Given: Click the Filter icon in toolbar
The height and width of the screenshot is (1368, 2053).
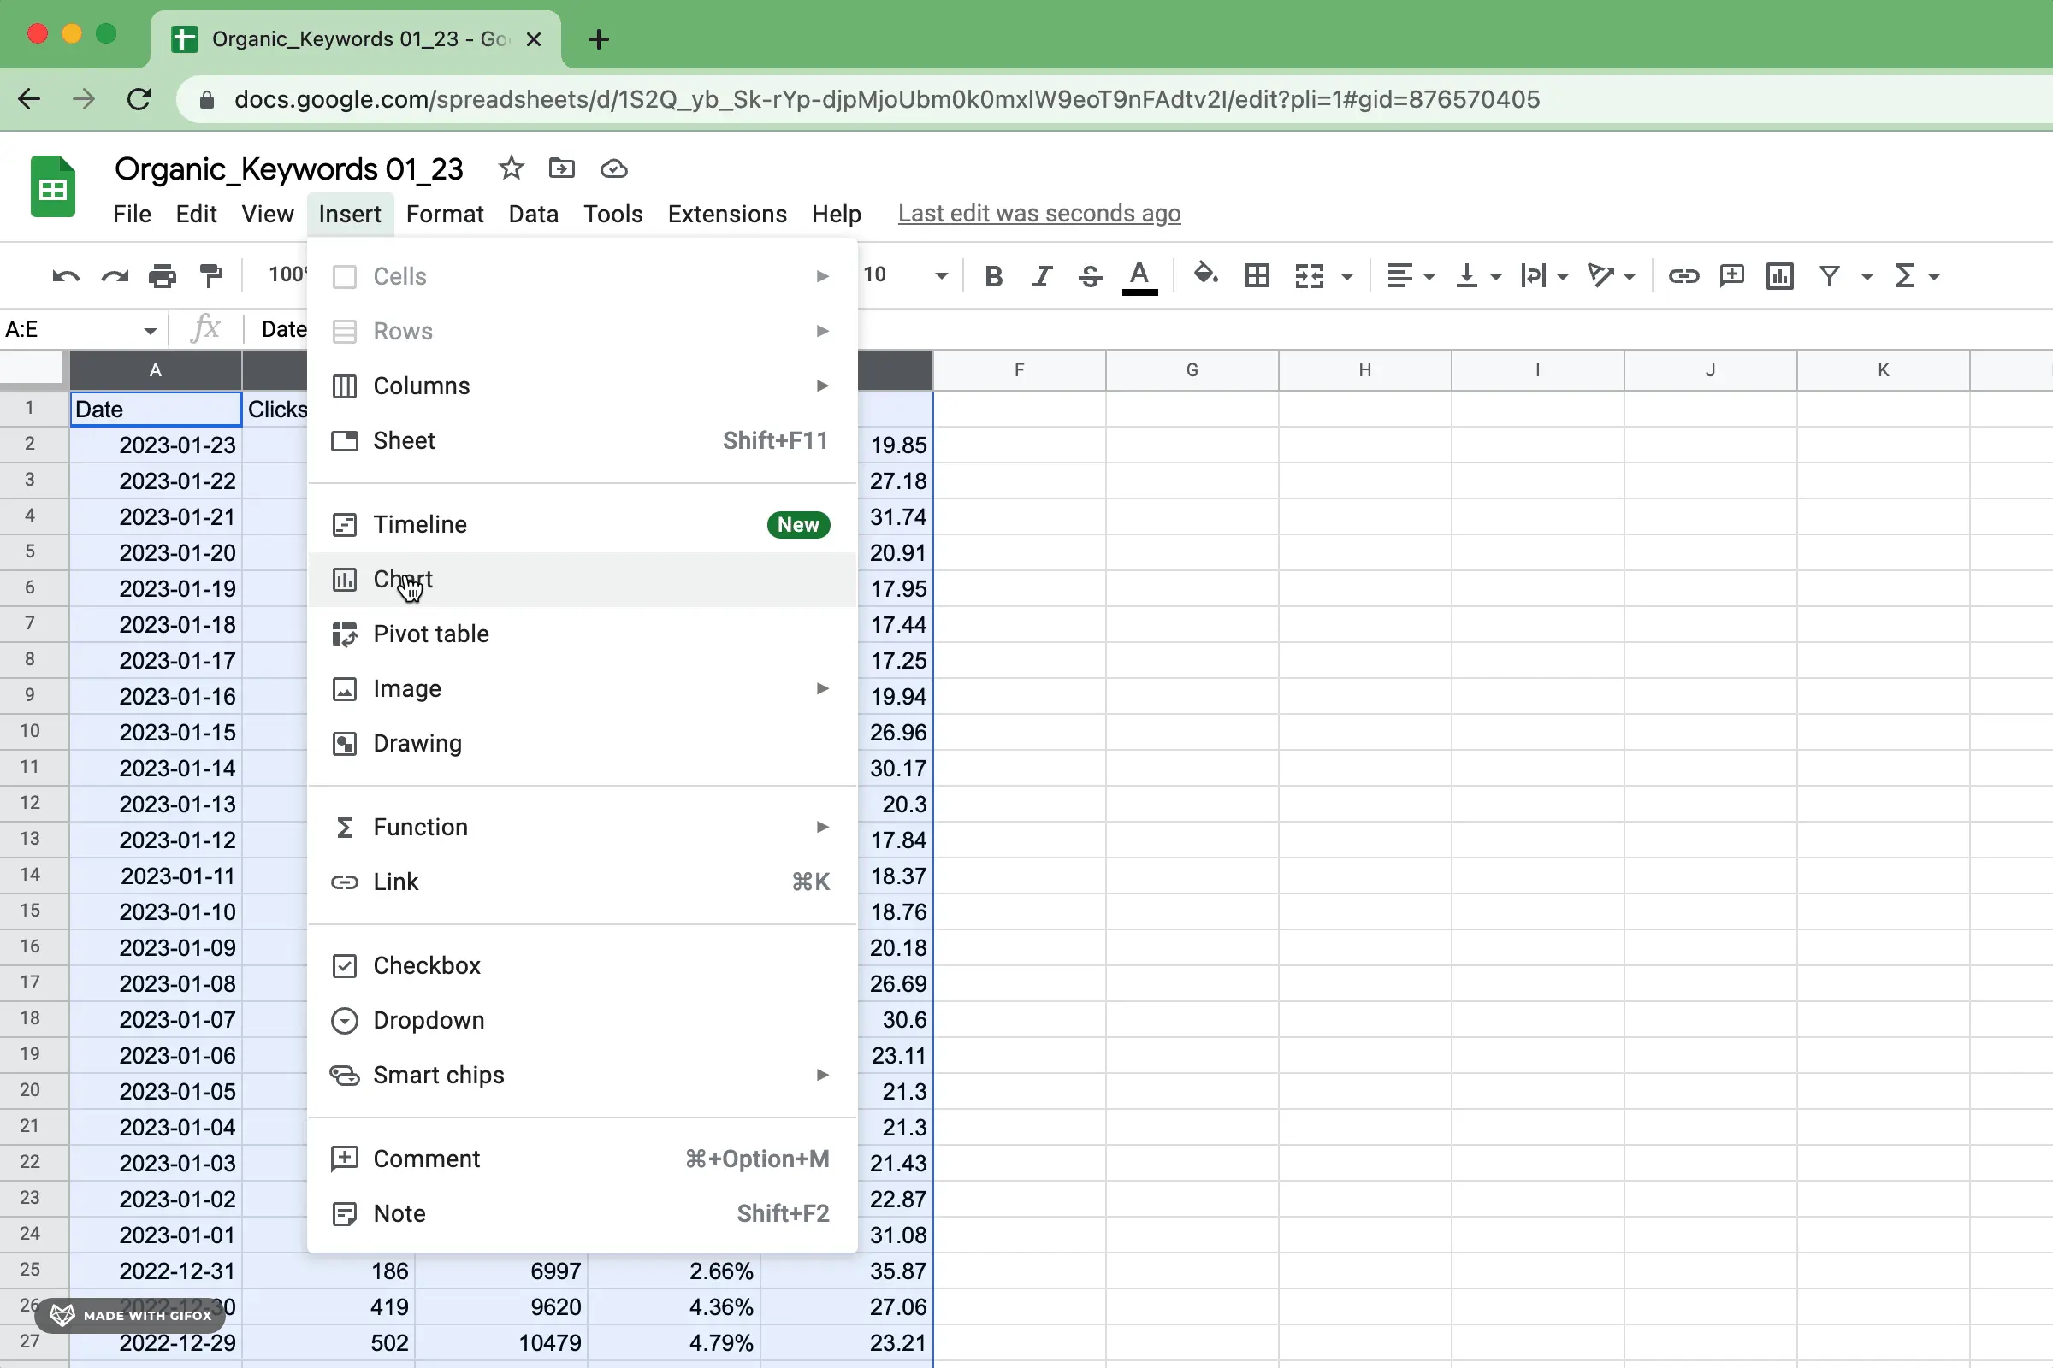Looking at the screenshot, I should (1830, 274).
